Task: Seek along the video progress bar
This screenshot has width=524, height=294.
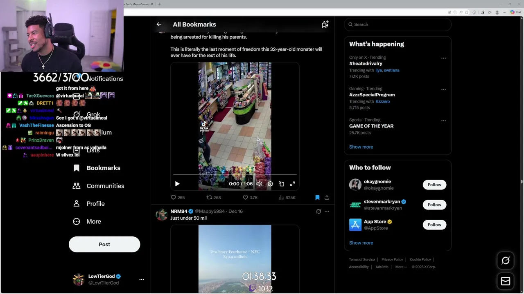Action: click(235, 175)
